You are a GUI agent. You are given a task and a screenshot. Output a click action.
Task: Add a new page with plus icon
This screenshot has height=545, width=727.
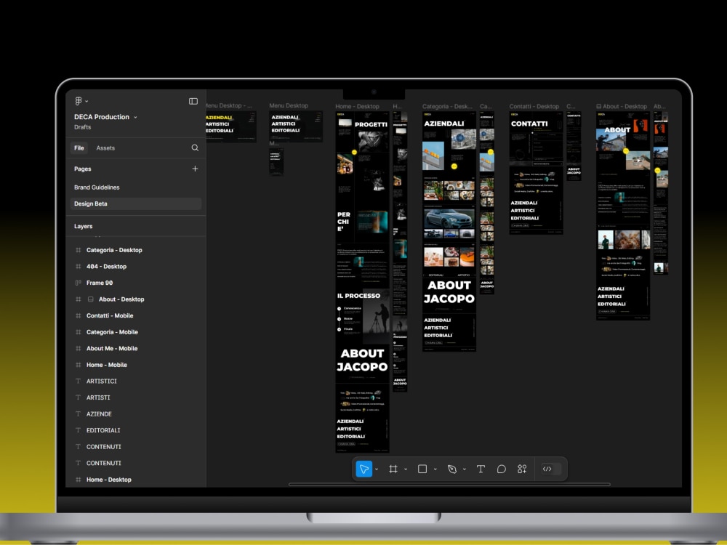tap(195, 169)
